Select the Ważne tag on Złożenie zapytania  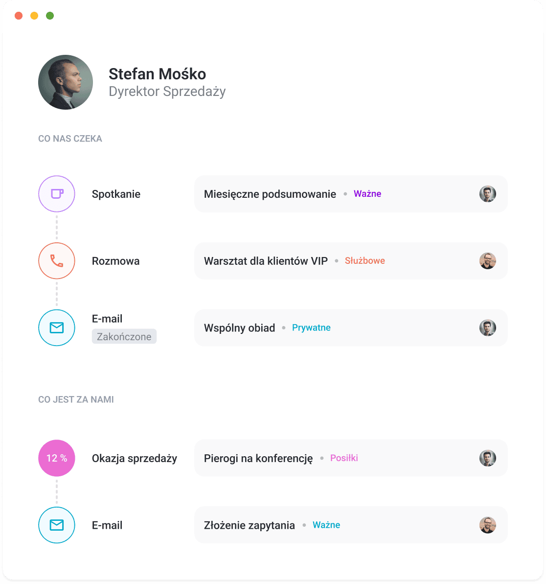[326, 524]
